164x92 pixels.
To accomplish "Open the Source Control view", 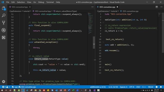I will coord(4,23).
